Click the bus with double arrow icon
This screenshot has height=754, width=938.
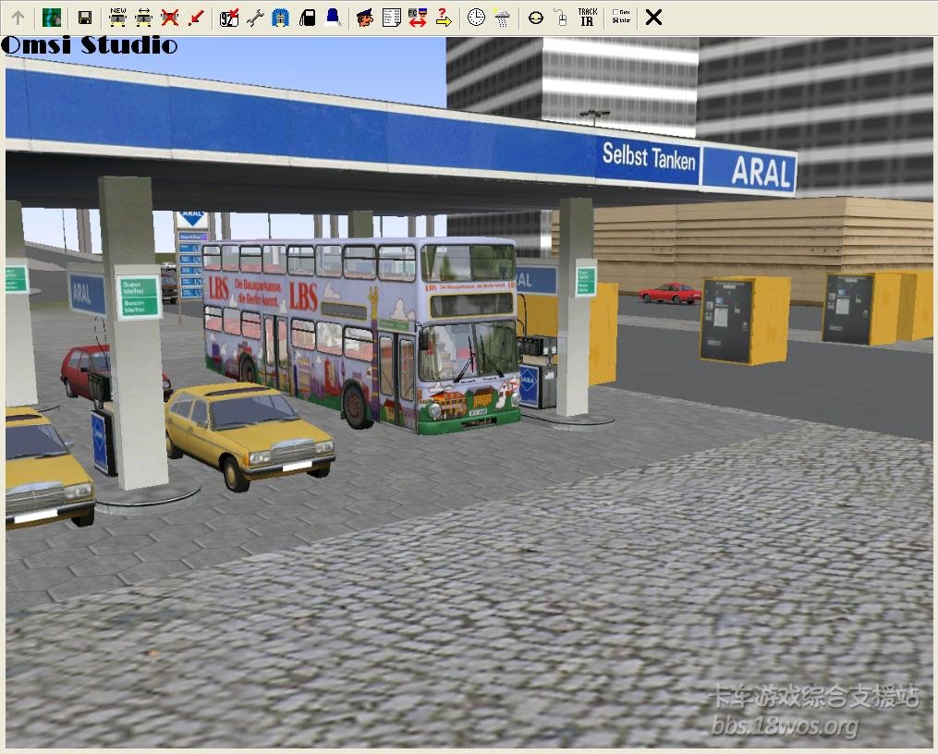[x=143, y=18]
